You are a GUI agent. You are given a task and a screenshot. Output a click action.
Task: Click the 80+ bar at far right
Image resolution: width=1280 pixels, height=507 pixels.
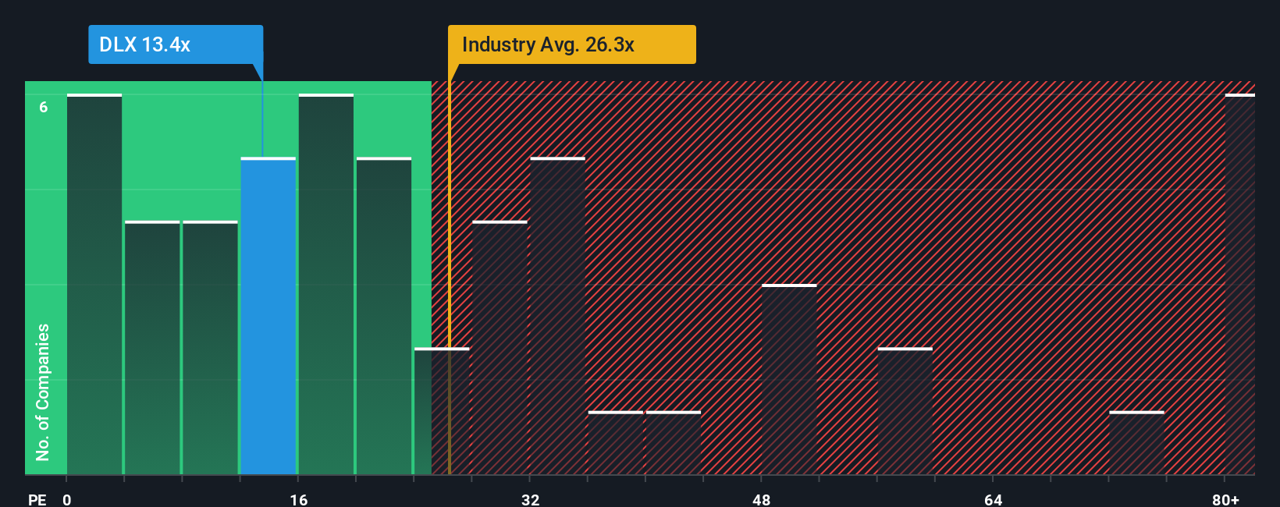[x=1240, y=284]
